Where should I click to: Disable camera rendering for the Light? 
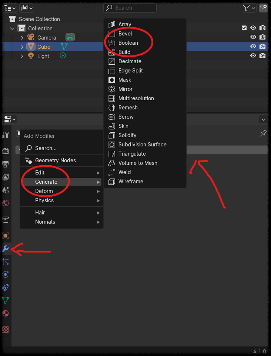point(263,55)
